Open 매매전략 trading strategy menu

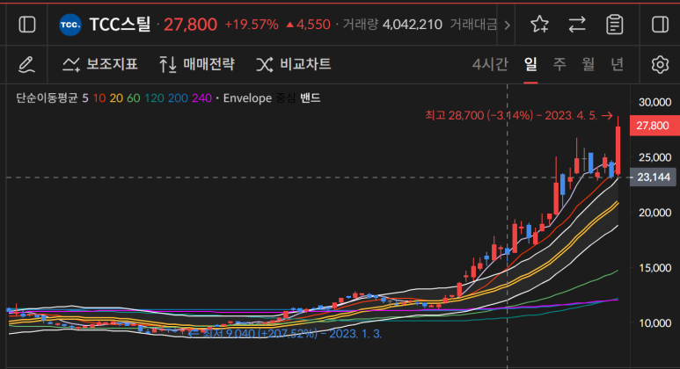click(x=197, y=64)
